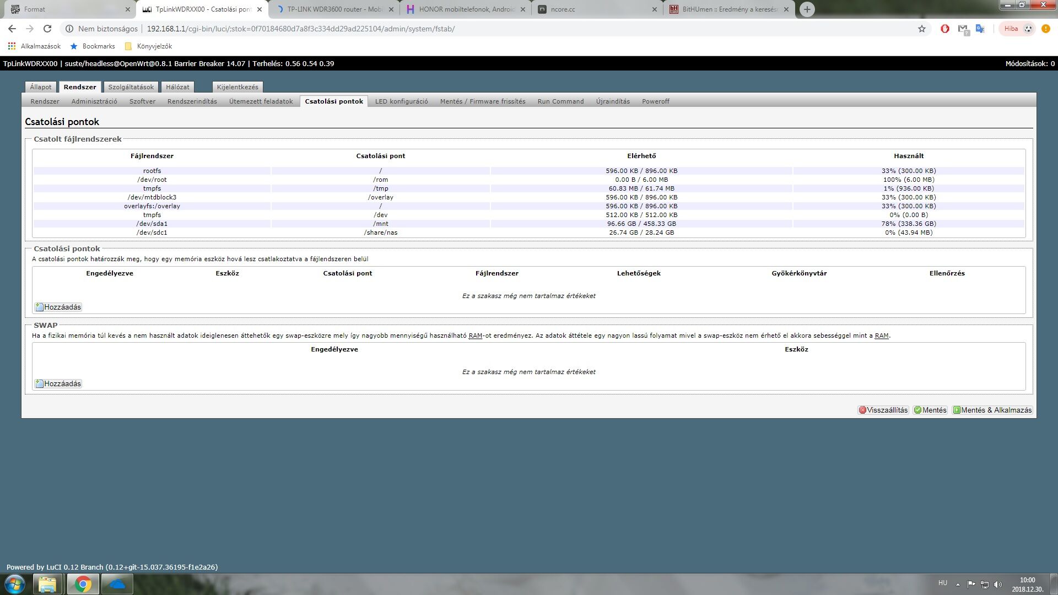Open the Adminisztráció submenu tab
Screen dimensions: 1058x595
pyautogui.click(x=94, y=101)
